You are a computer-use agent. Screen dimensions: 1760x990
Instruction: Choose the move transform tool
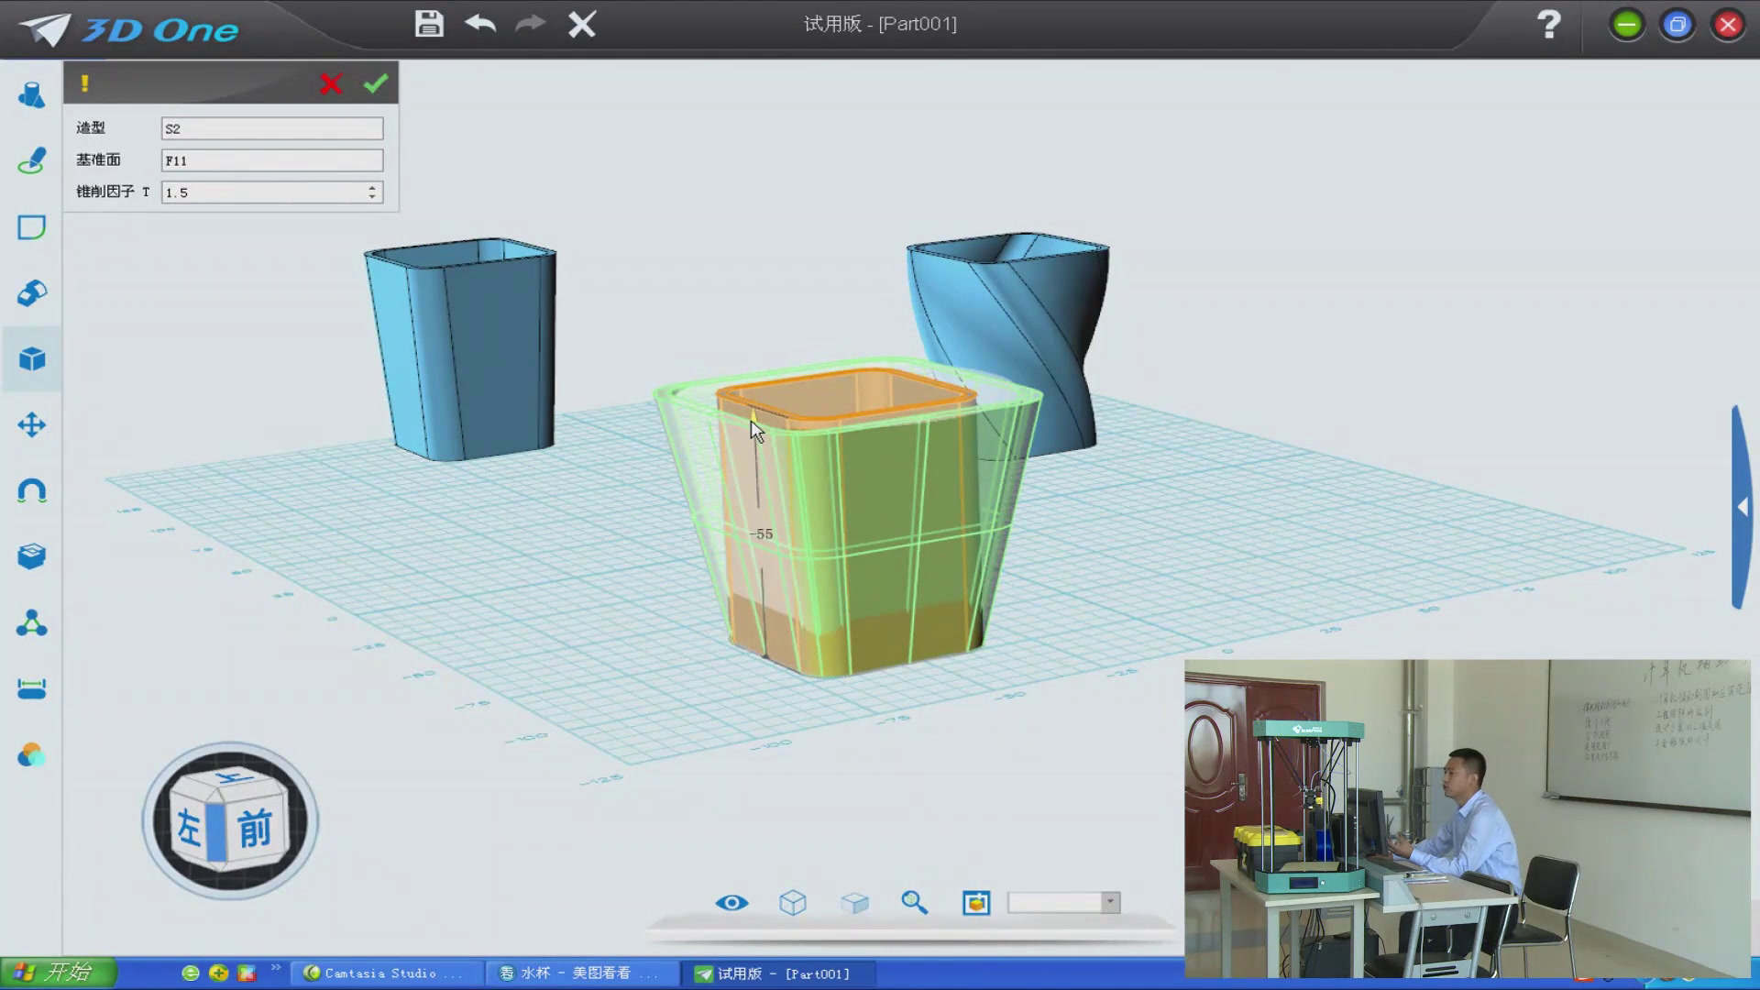point(31,424)
